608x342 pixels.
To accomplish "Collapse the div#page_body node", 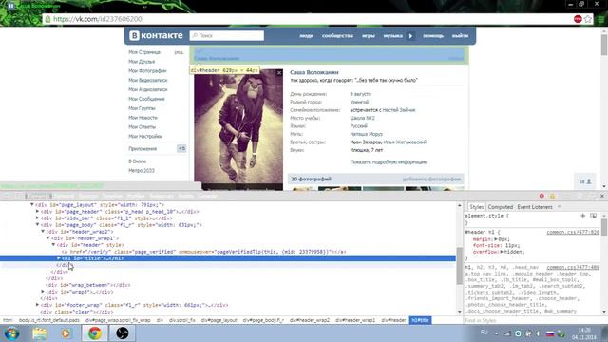I will click(x=38, y=225).
